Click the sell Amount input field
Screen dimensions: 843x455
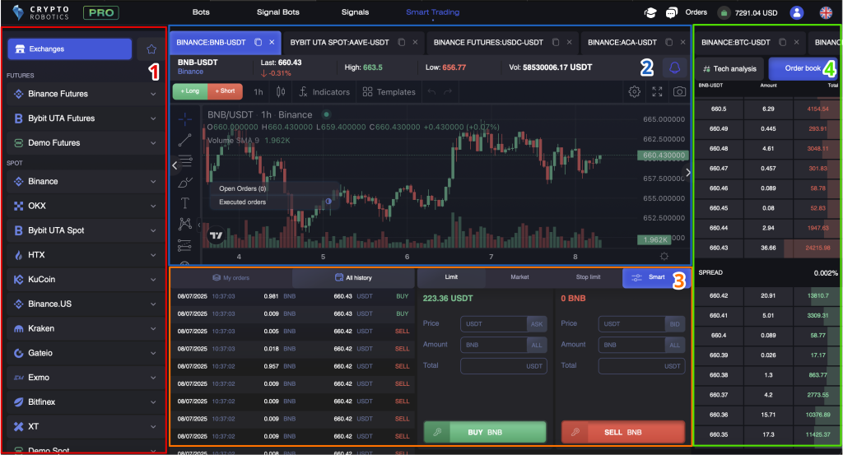[631, 345]
